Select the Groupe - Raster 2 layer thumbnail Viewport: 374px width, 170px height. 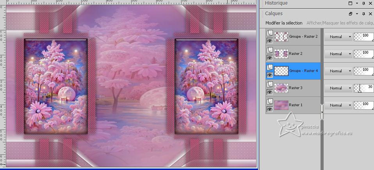(281, 37)
